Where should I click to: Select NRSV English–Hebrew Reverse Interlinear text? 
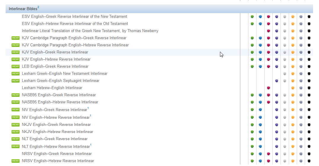point(58,161)
